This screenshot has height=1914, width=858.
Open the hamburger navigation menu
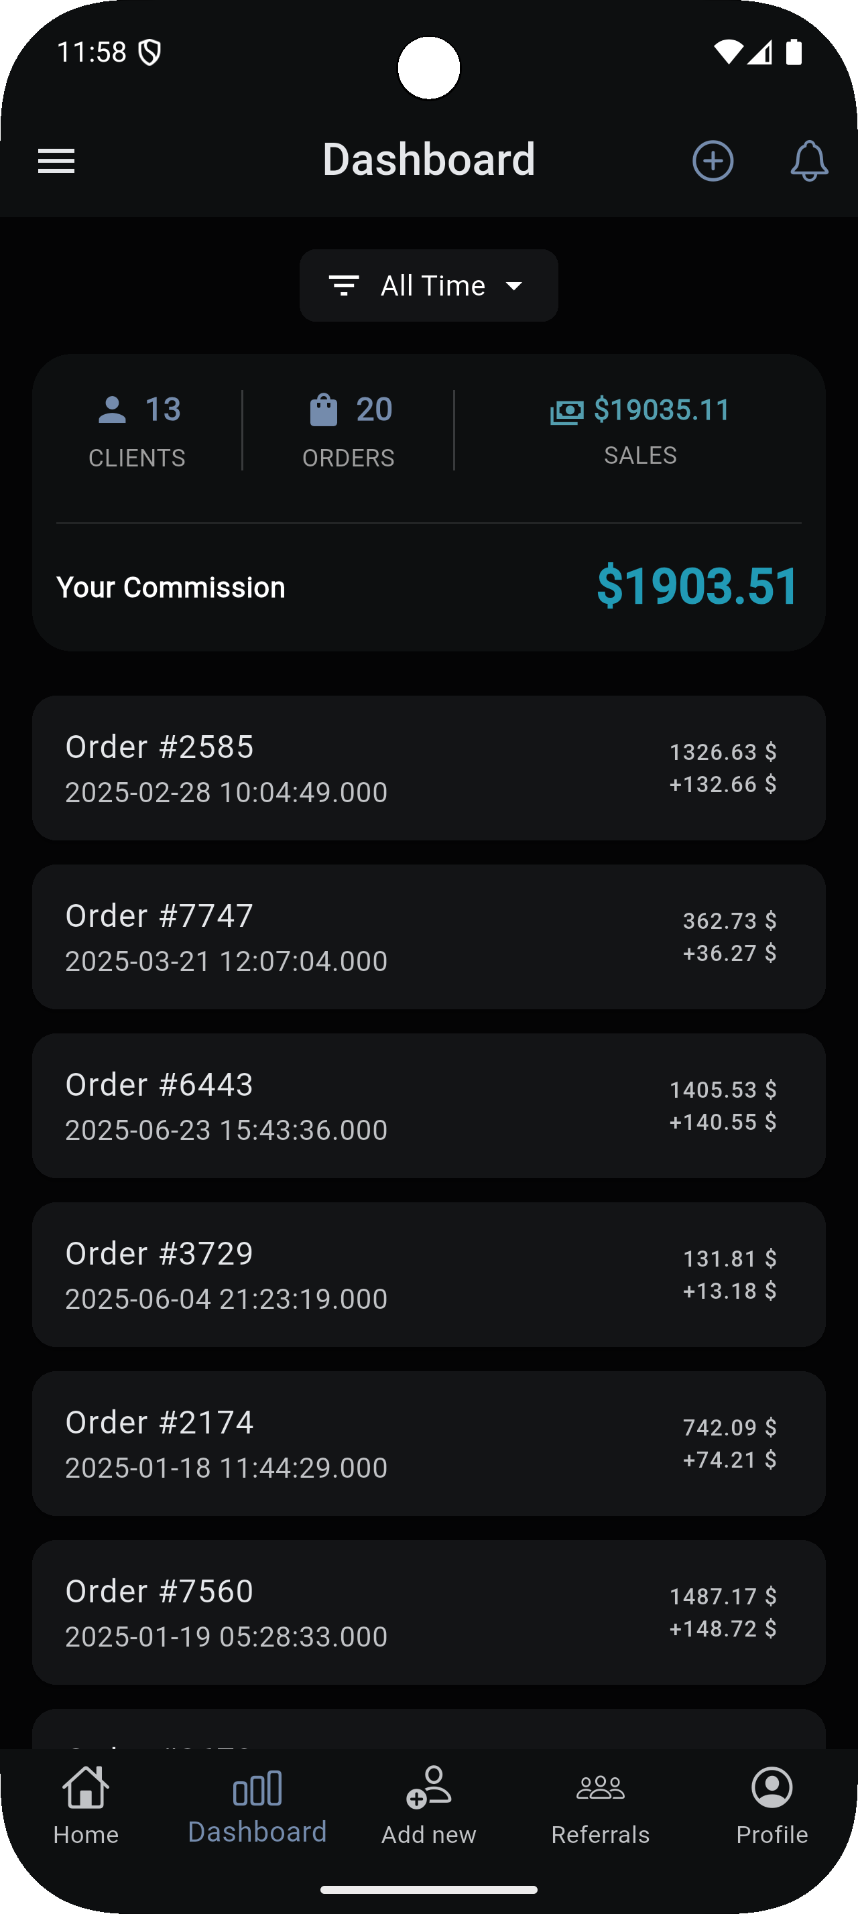click(x=56, y=160)
